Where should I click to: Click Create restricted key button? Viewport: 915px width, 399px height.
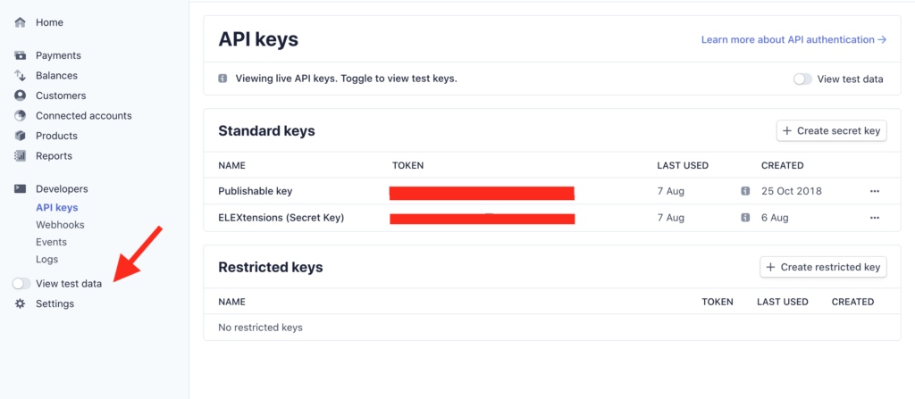pyautogui.click(x=823, y=267)
